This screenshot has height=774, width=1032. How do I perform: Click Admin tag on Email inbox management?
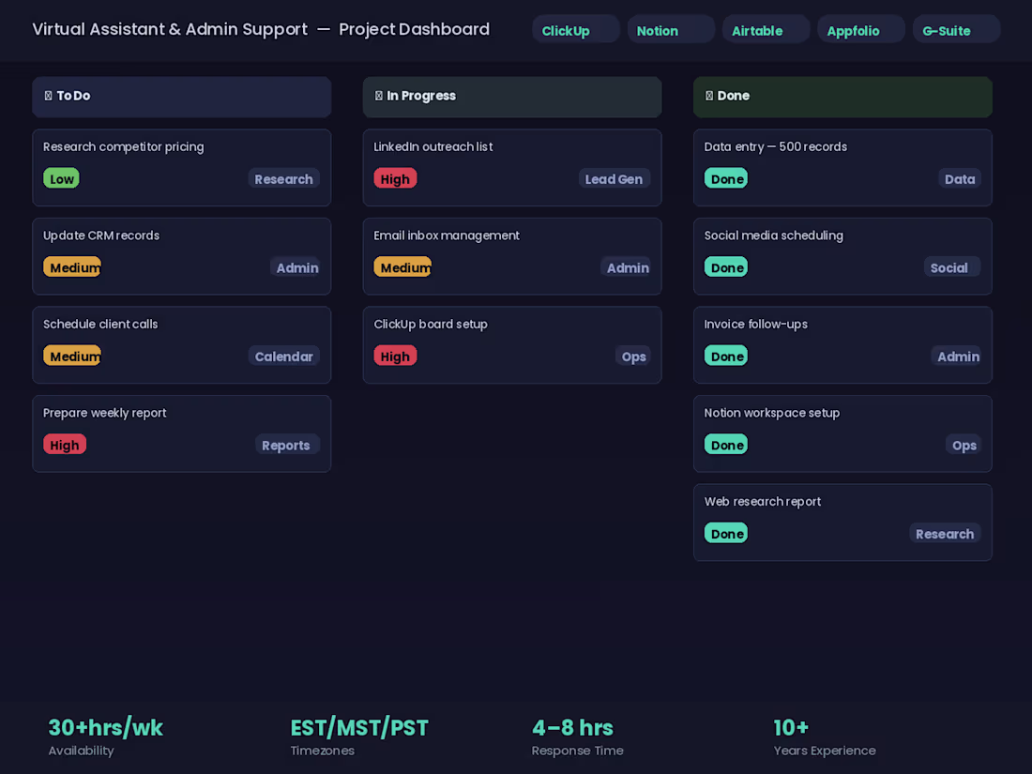[625, 267]
